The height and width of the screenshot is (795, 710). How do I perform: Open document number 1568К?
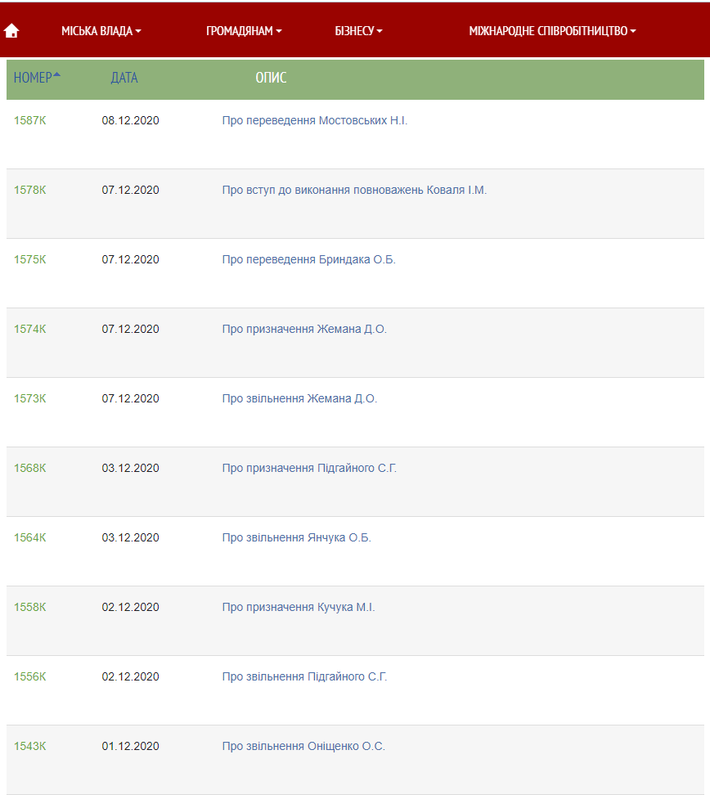click(30, 468)
